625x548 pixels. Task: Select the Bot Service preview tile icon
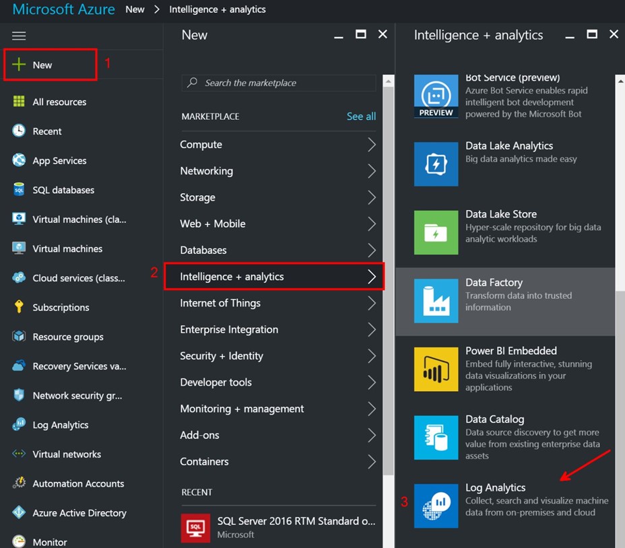point(436,96)
